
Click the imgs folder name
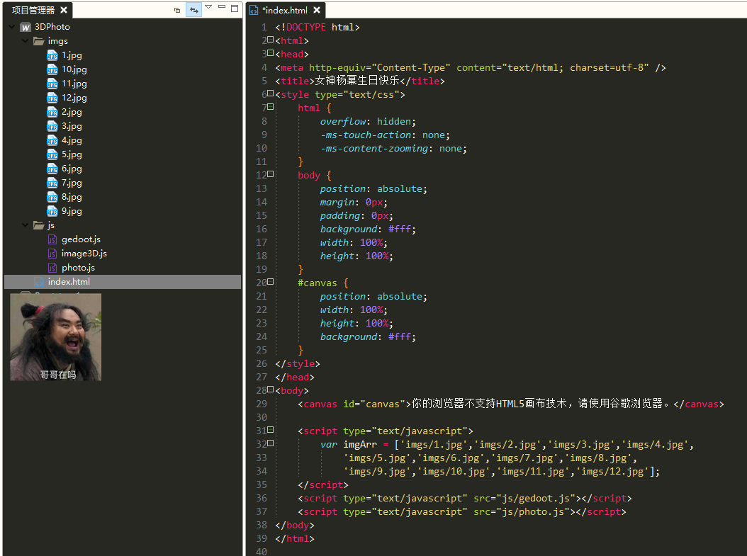coord(57,41)
